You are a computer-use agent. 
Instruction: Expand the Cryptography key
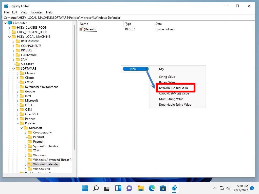pyautogui.click(x=26, y=132)
